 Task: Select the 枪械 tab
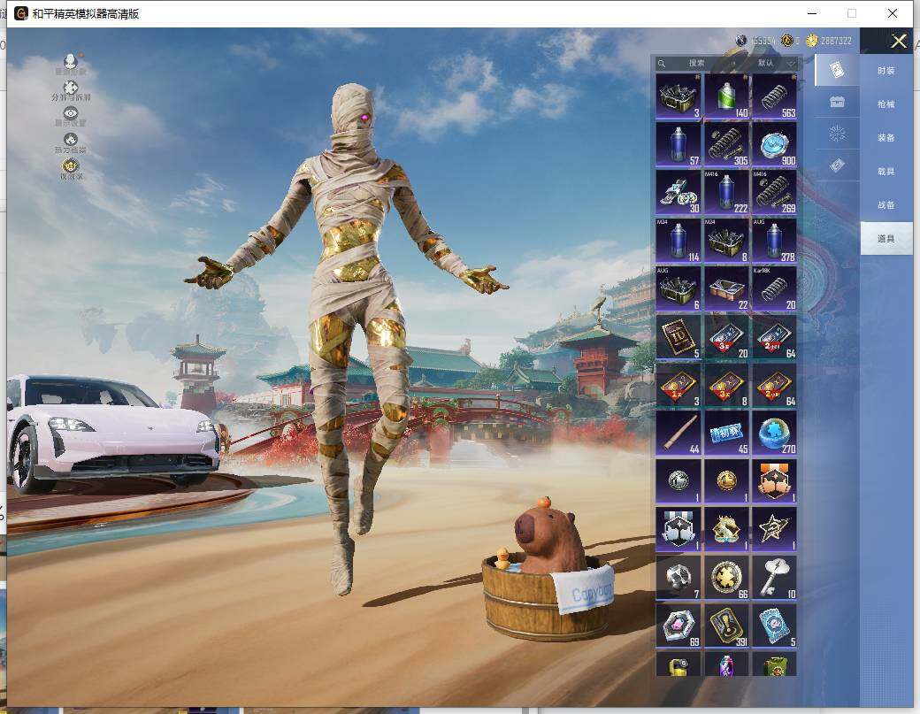[886, 104]
